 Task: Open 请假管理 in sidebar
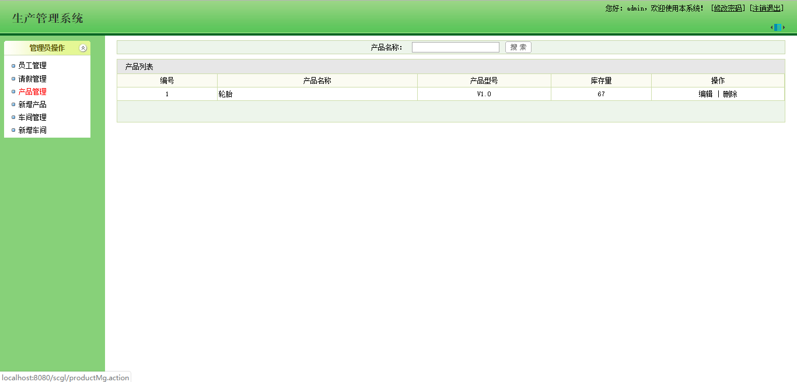[x=33, y=79]
